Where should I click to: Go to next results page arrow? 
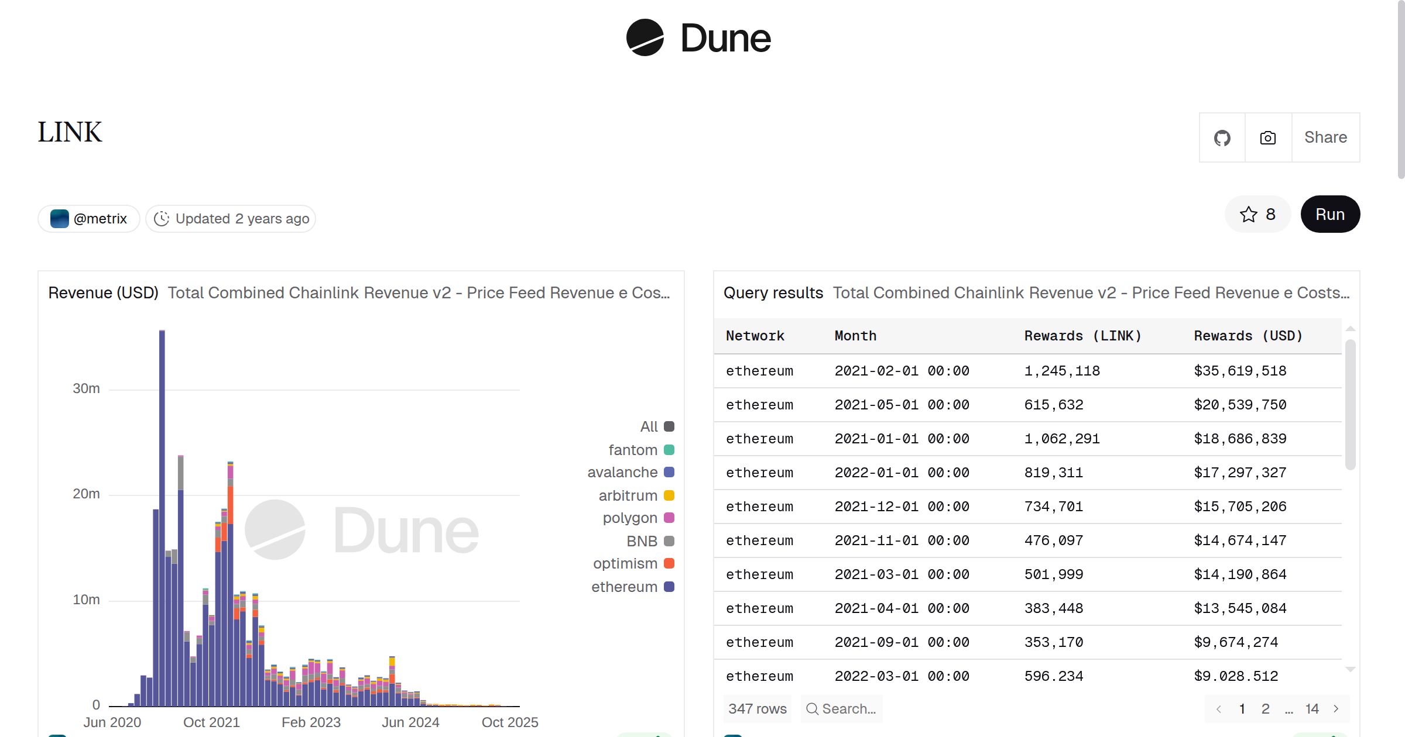click(x=1336, y=709)
